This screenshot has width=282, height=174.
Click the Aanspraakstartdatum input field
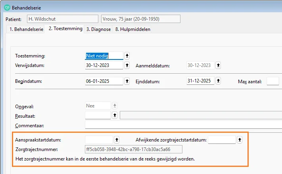(99, 140)
